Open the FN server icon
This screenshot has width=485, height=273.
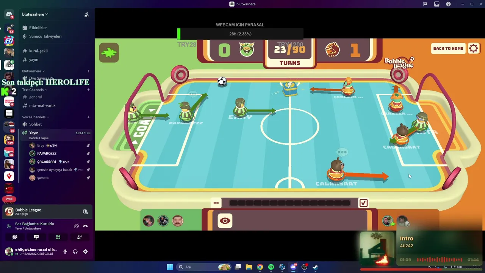9,41
